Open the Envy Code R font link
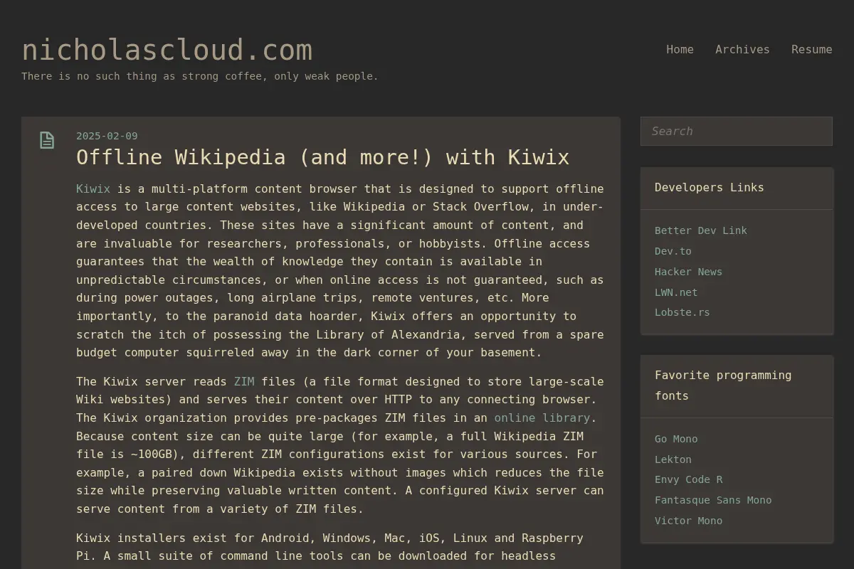Image resolution: width=854 pixels, height=569 pixels. pyautogui.click(x=688, y=479)
